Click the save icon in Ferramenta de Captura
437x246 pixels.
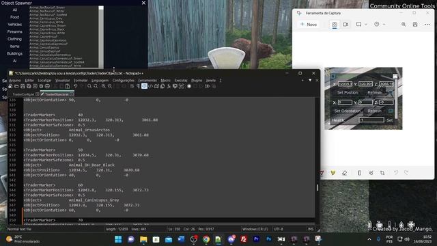tap(415, 25)
